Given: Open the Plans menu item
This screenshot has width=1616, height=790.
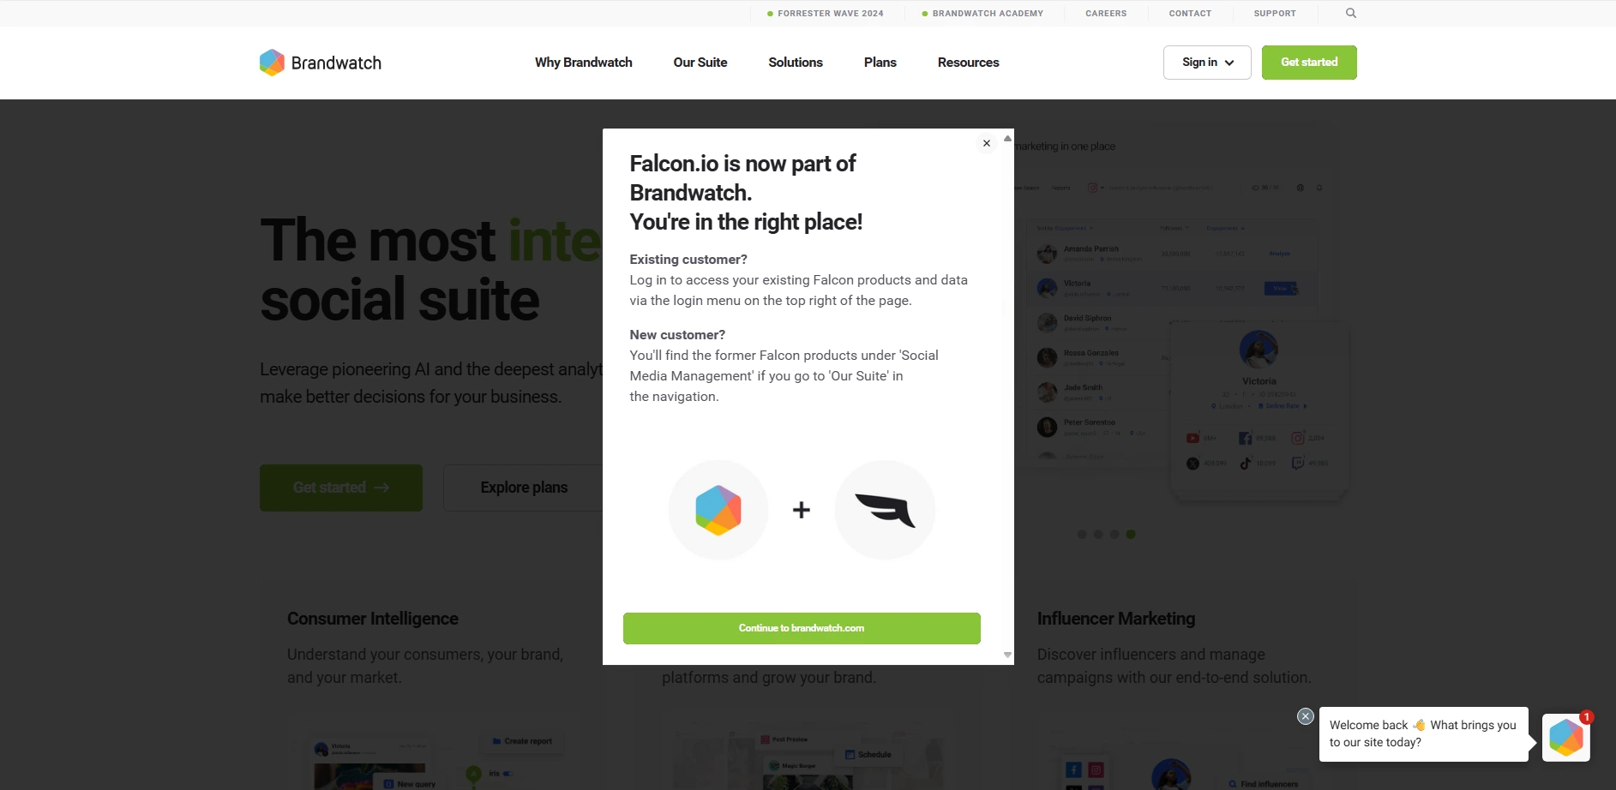Looking at the screenshot, I should click(880, 63).
